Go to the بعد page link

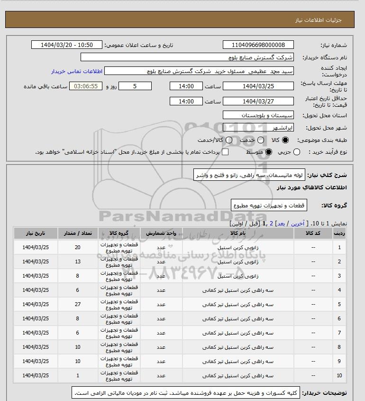281,224
